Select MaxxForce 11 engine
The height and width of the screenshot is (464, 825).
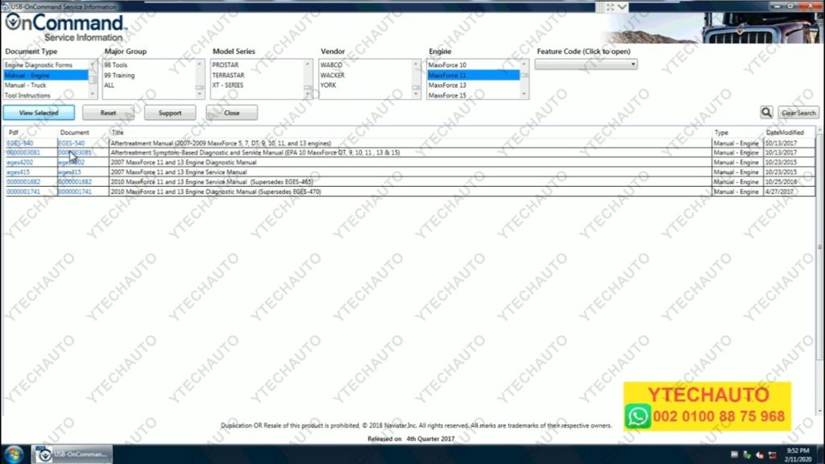click(x=474, y=75)
